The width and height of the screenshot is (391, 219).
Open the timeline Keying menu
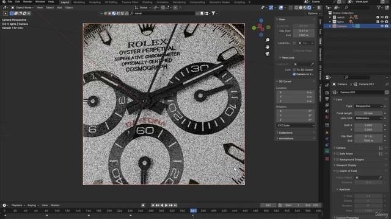pos(32,206)
